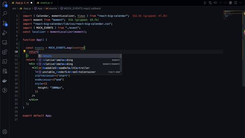Click MOCK_EVENTS on line 9
This screenshot has width=245, height=138.
tap(57, 48)
